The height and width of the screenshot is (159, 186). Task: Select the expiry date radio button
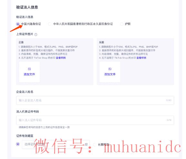click(x=18, y=144)
